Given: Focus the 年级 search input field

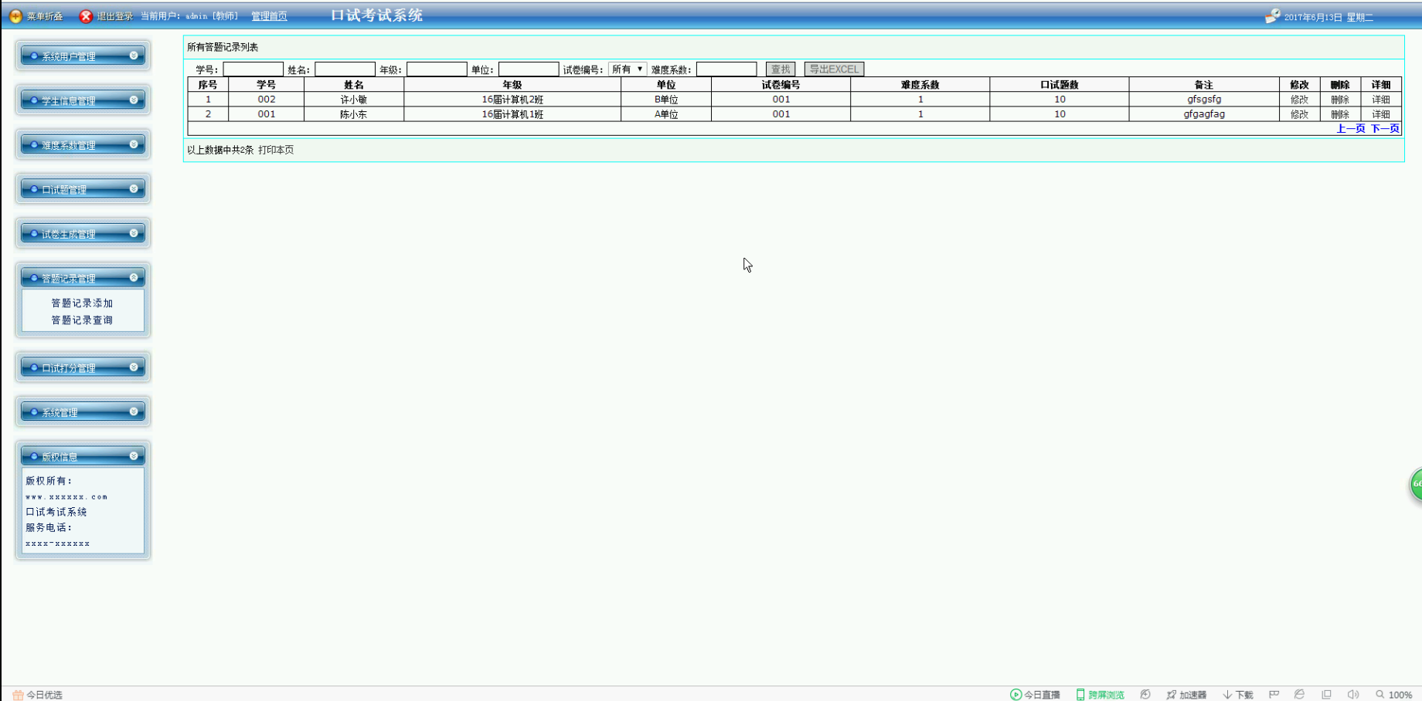Looking at the screenshot, I should click(437, 69).
